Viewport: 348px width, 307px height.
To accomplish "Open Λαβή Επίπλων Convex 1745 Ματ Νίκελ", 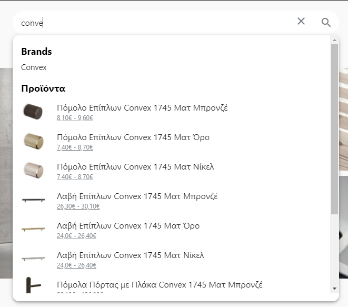I will [x=130, y=255].
